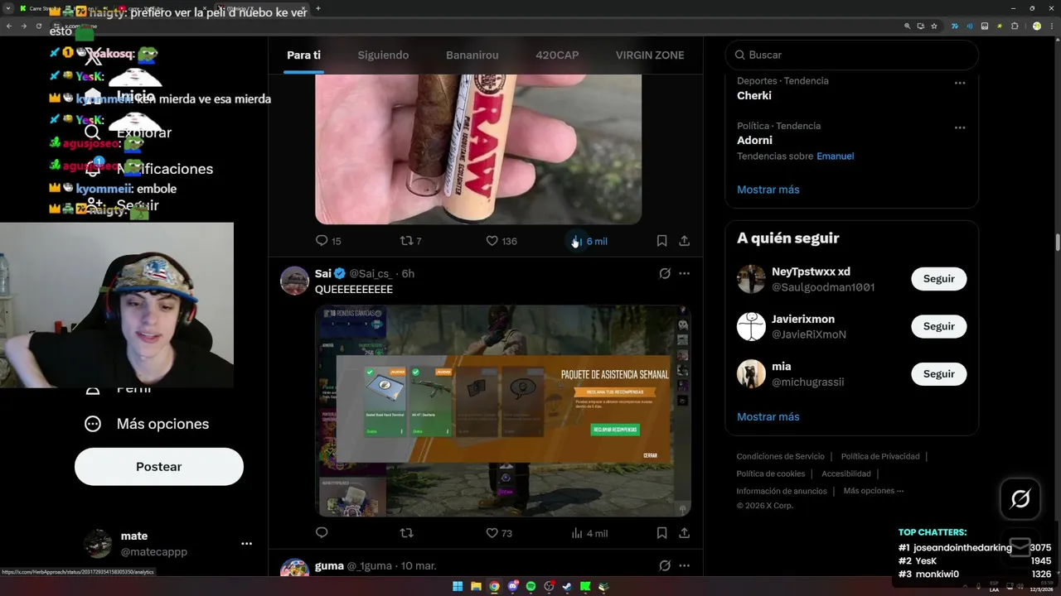This screenshot has height=596, width=1061.
Task: Open File Explorer from the taskbar
Action: (x=476, y=587)
